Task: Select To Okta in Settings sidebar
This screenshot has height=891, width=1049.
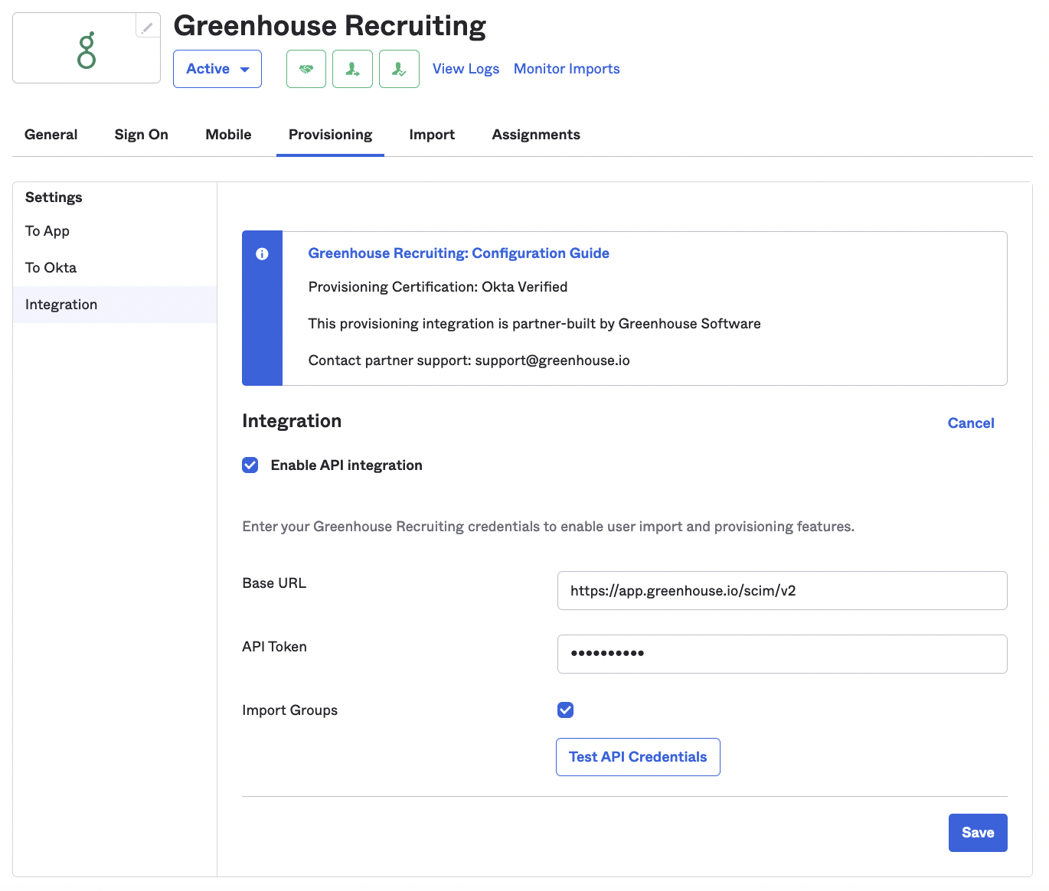Action: coord(115,268)
